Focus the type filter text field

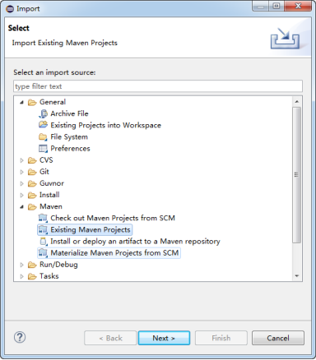(x=158, y=86)
